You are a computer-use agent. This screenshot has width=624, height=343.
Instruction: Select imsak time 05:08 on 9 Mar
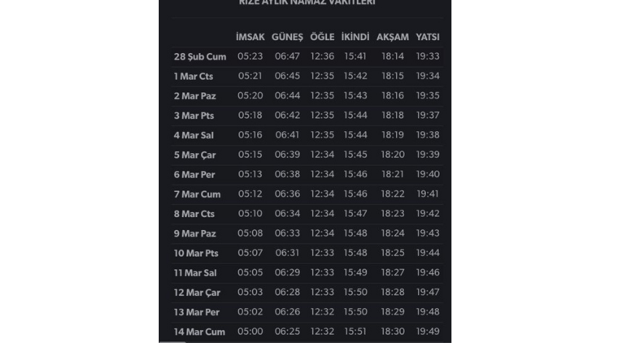pyautogui.click(x=250, y=233)
